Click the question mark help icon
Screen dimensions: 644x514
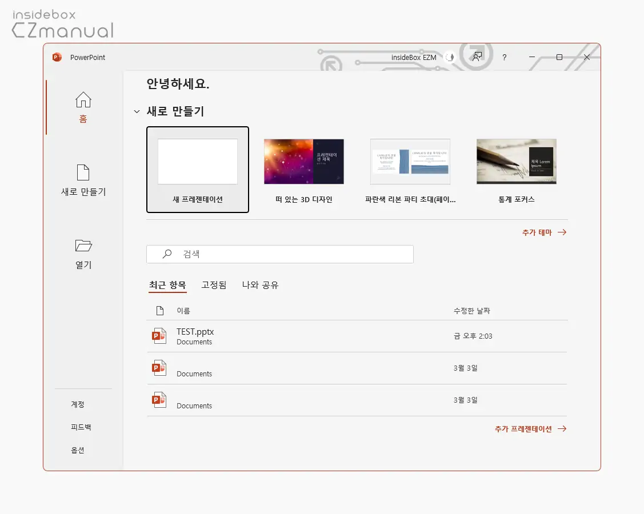(505, 57)
